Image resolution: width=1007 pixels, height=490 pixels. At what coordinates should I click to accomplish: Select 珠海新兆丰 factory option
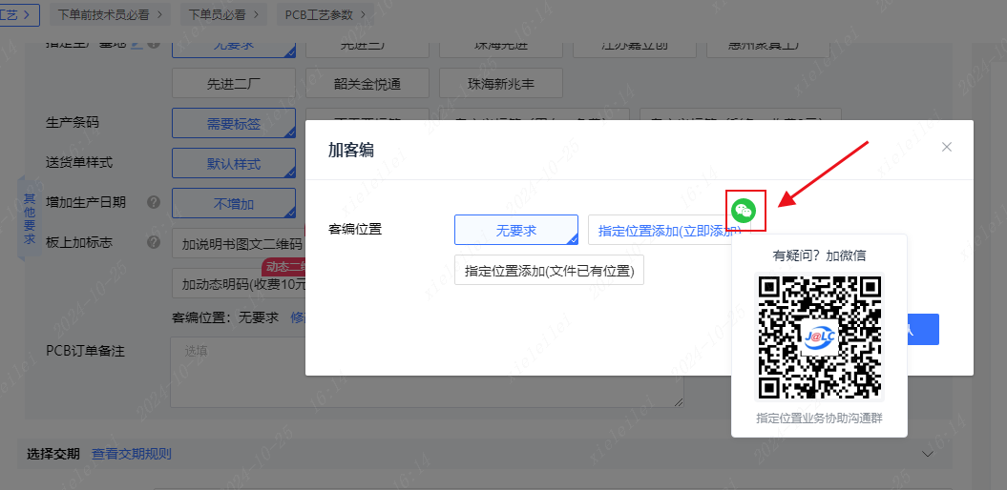coord(501,84)
